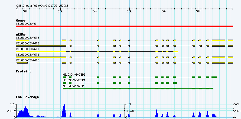The height and width of the screenshot is (119, 241).
Task: Open the MELO3C003076P1 protein label
Action: click(74, 80)
